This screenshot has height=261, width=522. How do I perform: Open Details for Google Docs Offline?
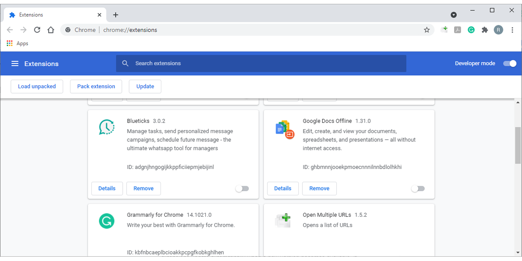pos(283,188)
